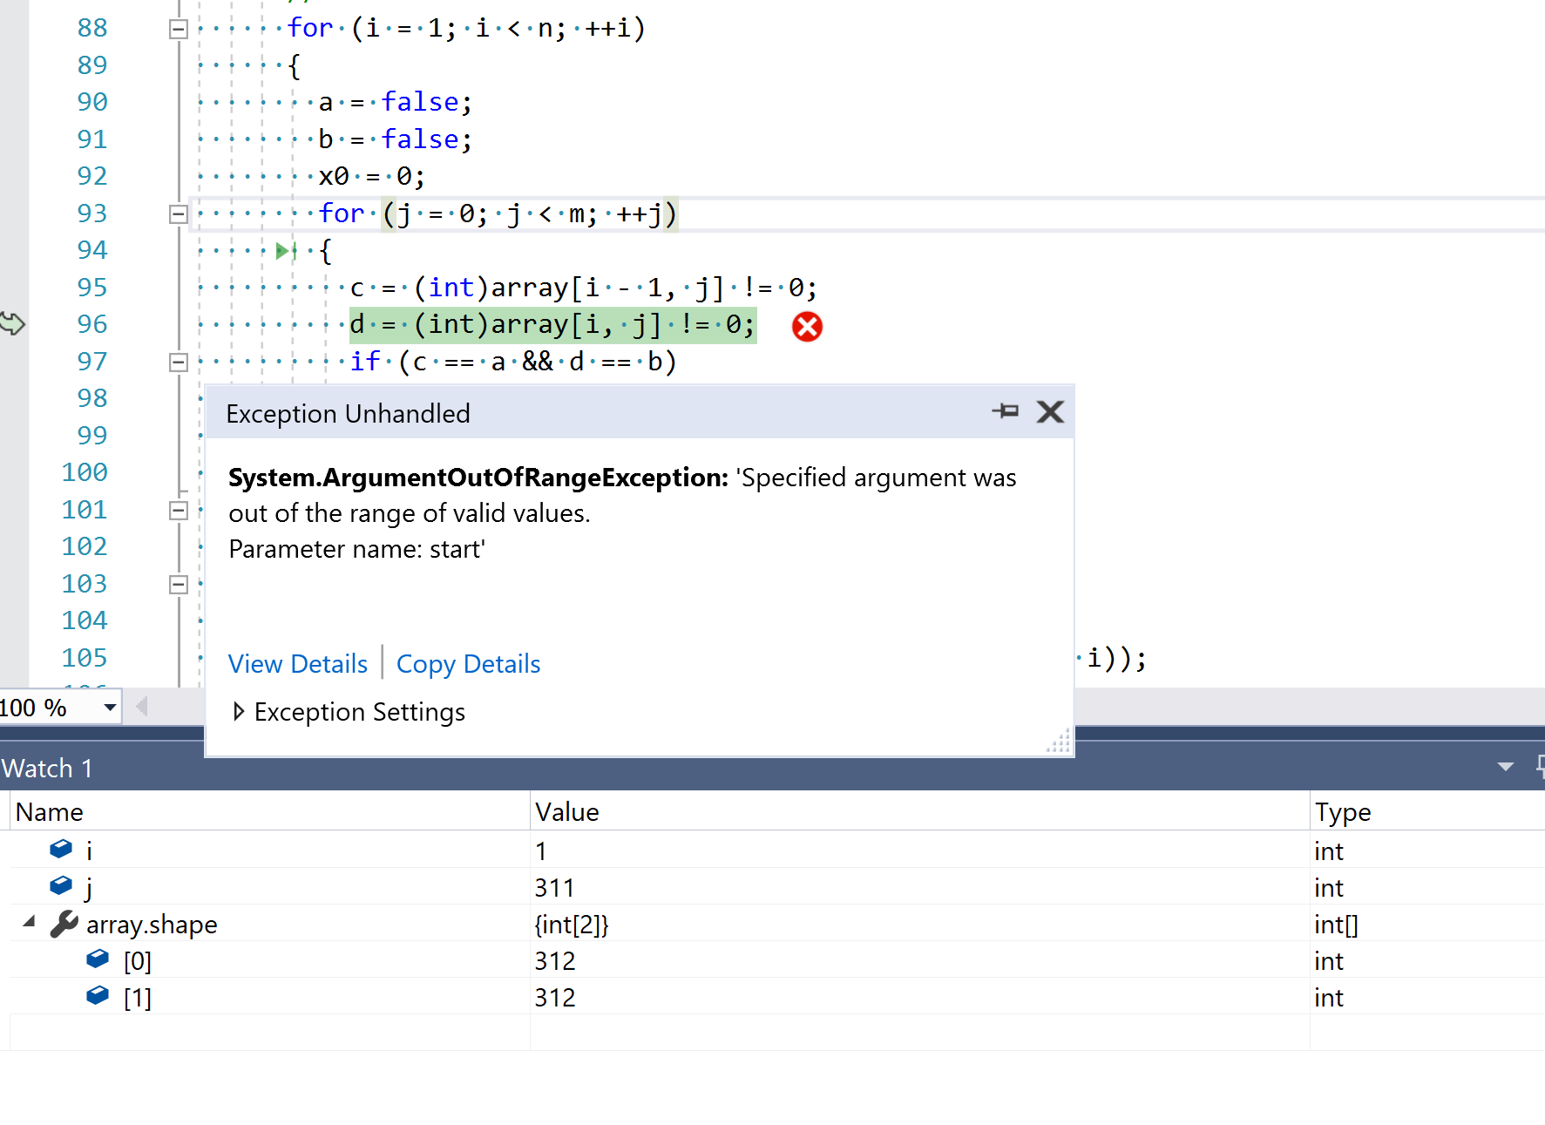Collapse the inner for loop at line 93
Viewport: 1545px width, 1125px height.
click(x=178, y=214)
